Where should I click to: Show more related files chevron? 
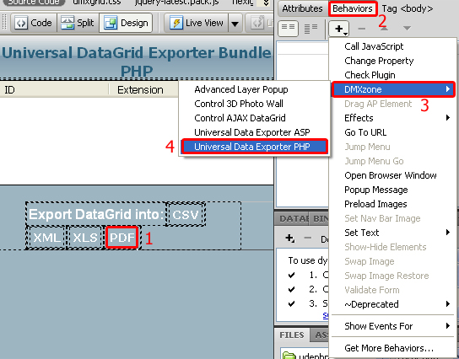[266, 3]
